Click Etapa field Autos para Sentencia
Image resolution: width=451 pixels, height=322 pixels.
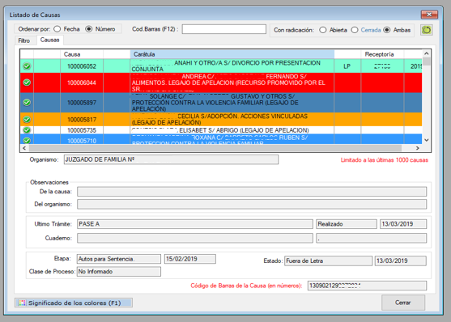point(119,259)
